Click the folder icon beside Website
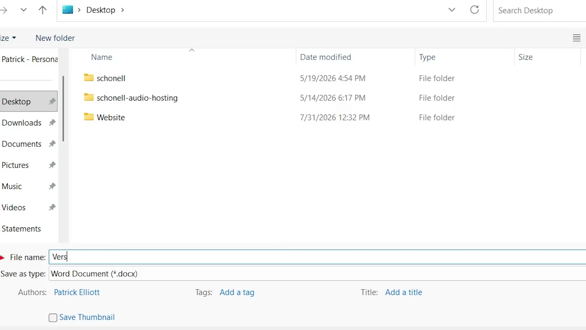586x330 pixels. pos(89,117)
